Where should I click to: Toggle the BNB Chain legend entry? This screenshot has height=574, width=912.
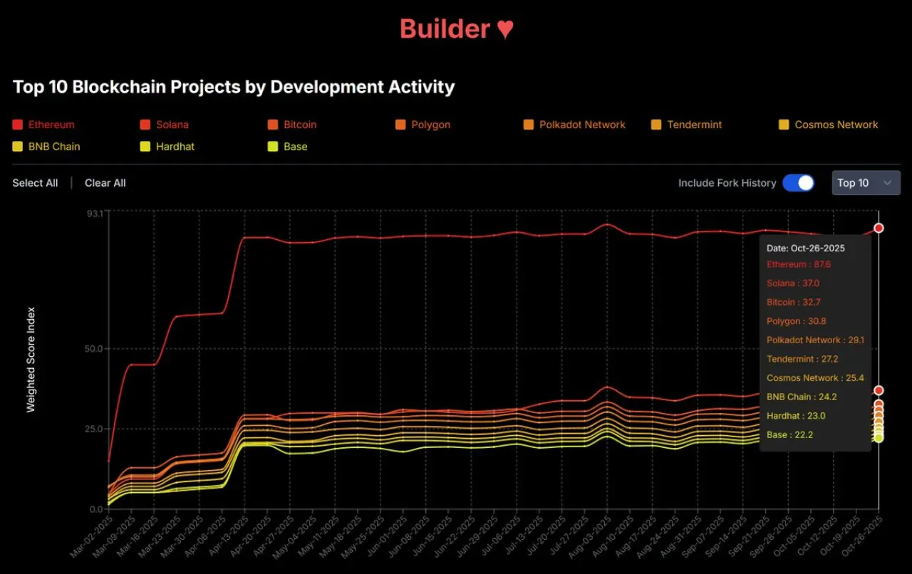click(x=46, y=147)
